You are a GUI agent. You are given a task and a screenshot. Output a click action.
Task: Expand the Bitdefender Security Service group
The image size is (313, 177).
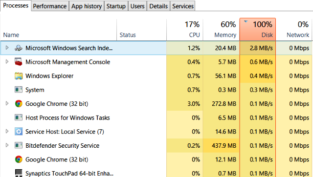pos(7,145)
